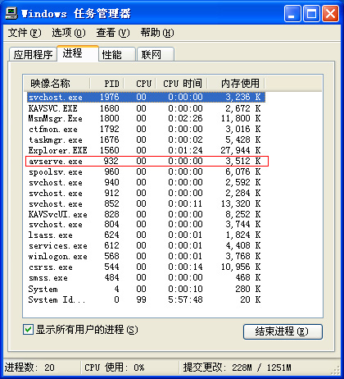
Task: Sort by CPU 时间 column header
Action: coord(182,83)
